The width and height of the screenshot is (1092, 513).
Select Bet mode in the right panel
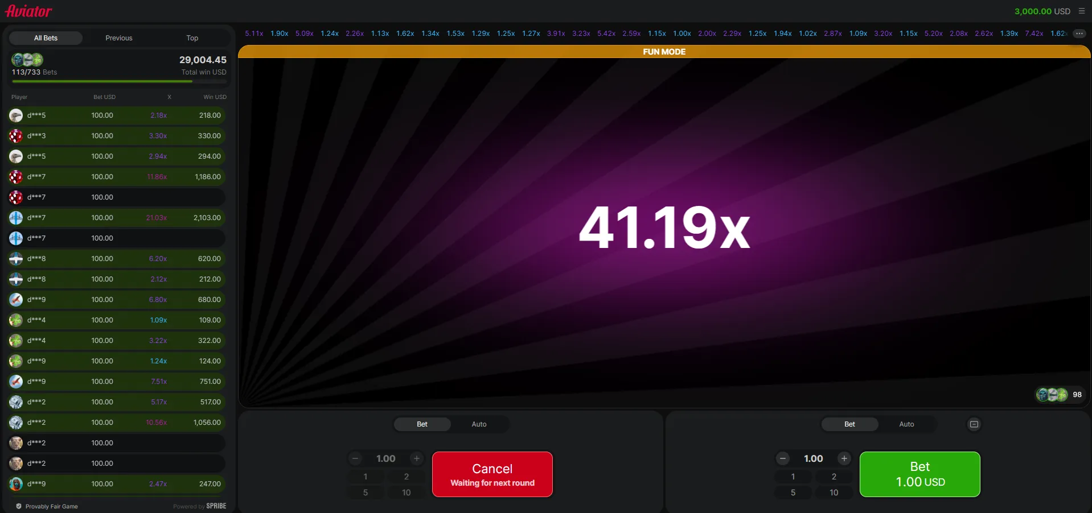tap(849, 424)
